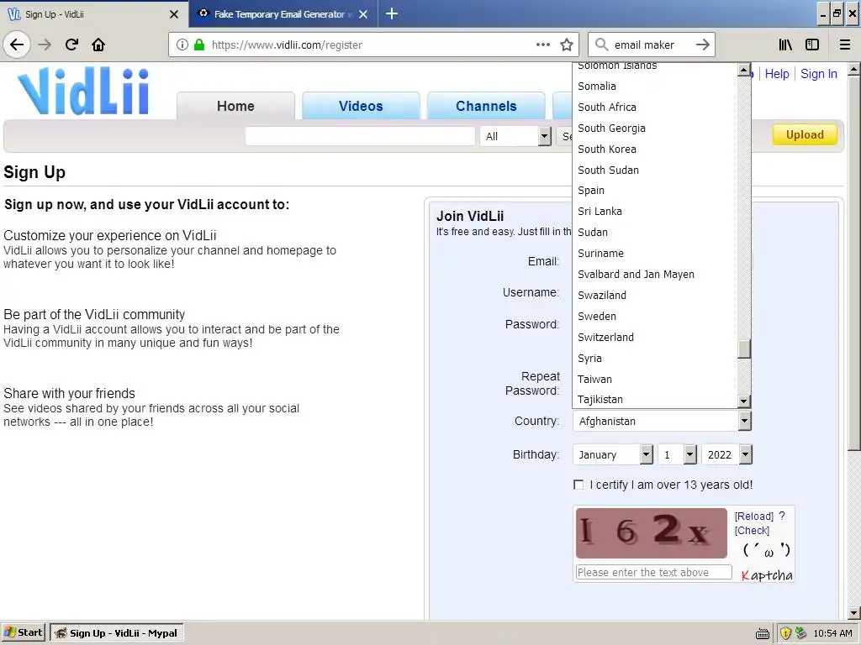Click the captcha text input field

[x=653, y=572]
